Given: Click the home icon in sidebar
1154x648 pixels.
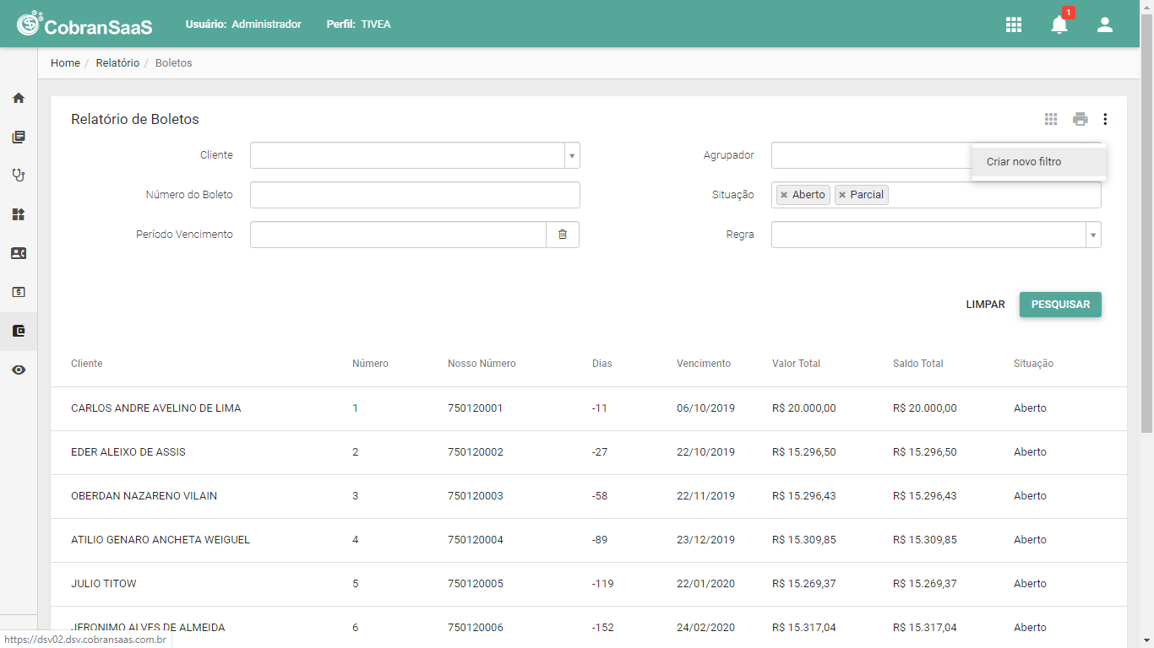Looking at the screenshot, I should (19, 98).
